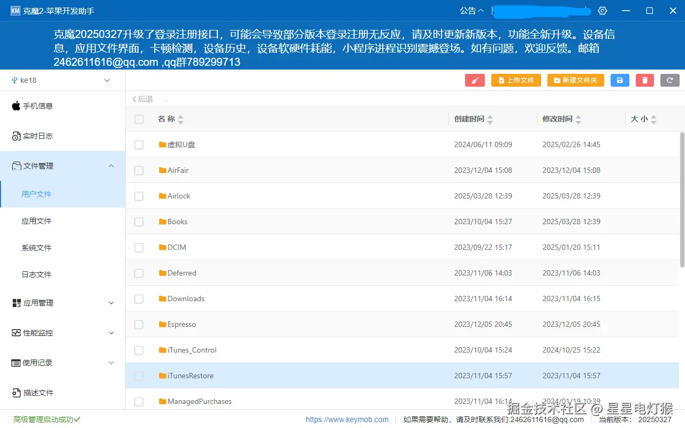The height and width of the screenshot is (428, 685).
Task: Check the Espresso row checkbox
Action: coord(139,325)
